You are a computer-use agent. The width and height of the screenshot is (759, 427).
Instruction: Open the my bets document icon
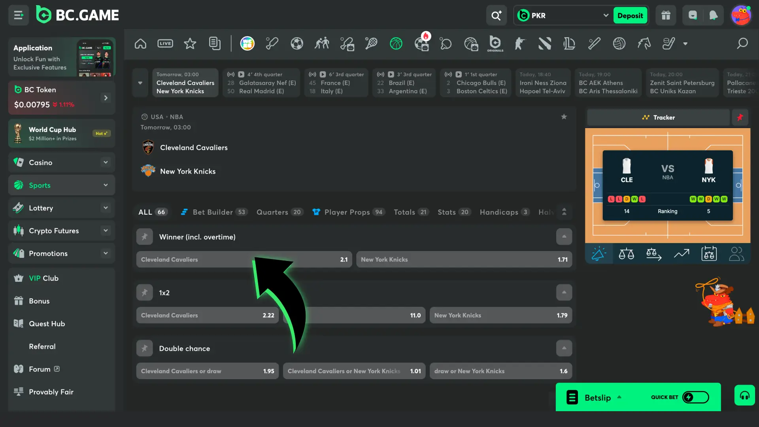215,43
